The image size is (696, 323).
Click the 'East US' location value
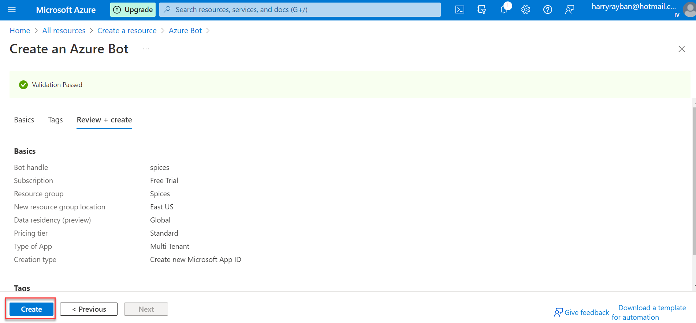tap(162, 207)
